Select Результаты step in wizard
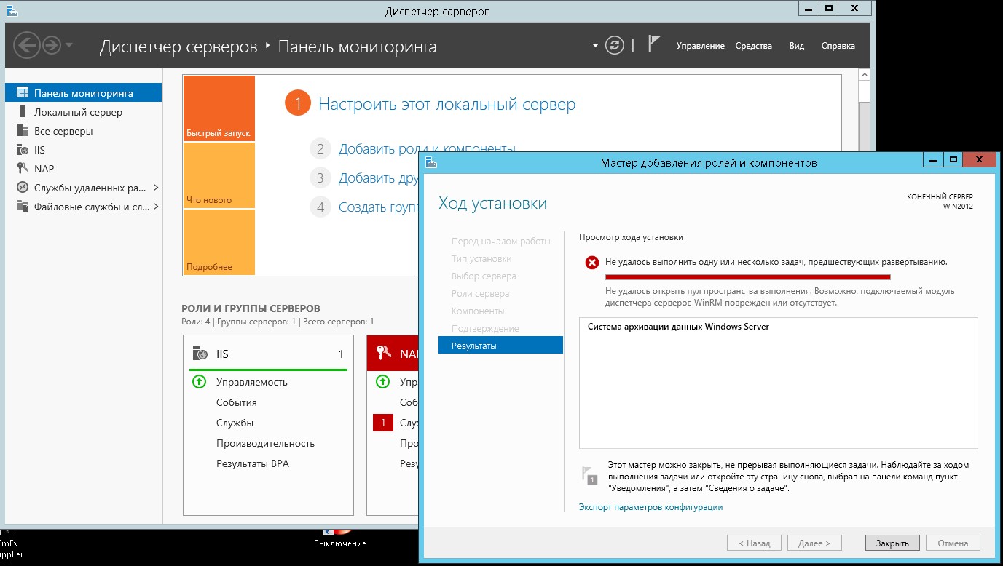Screen dimensions: 1003x566 point(500,346)
